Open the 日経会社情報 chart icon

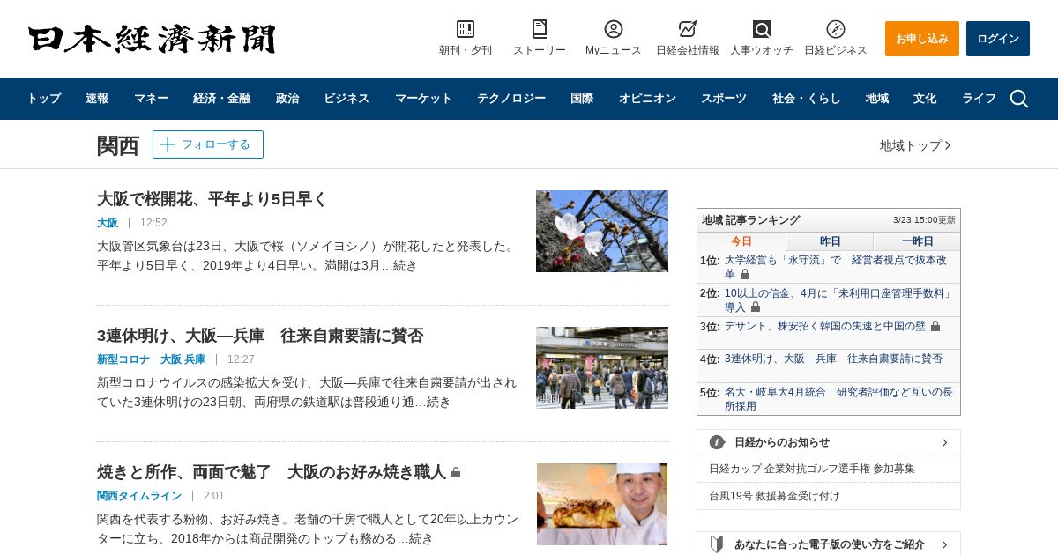click(688, 29)
